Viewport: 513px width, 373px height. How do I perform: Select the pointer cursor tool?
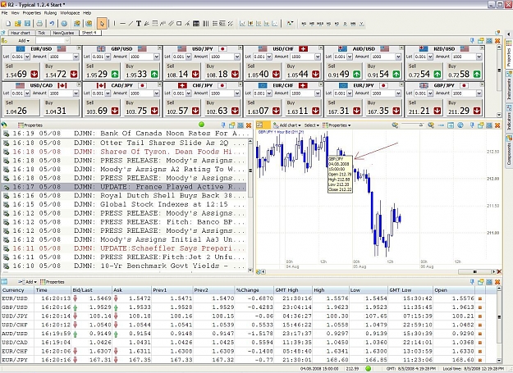[x=102, y=24]
